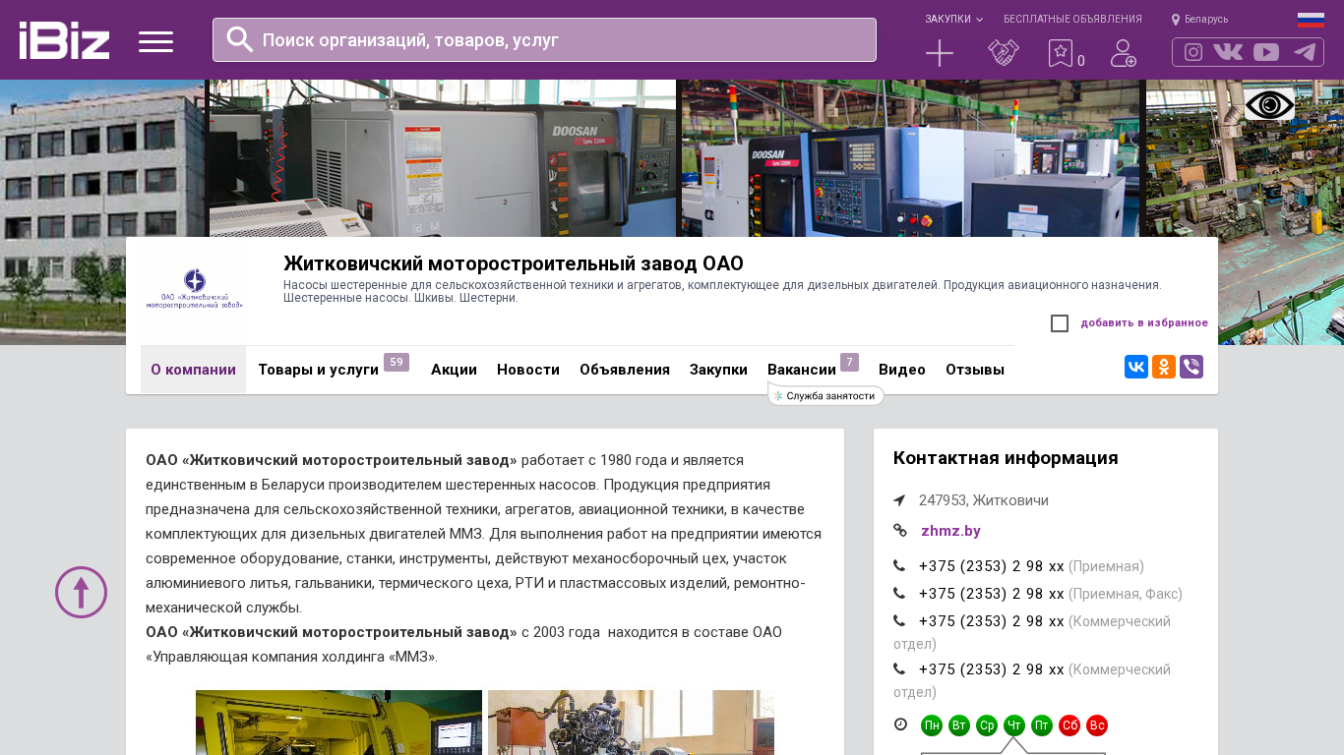This screenshot has width=1344, height=755.
Task: Click the search field for organizations and goods
Action: [x=544, y=40]
